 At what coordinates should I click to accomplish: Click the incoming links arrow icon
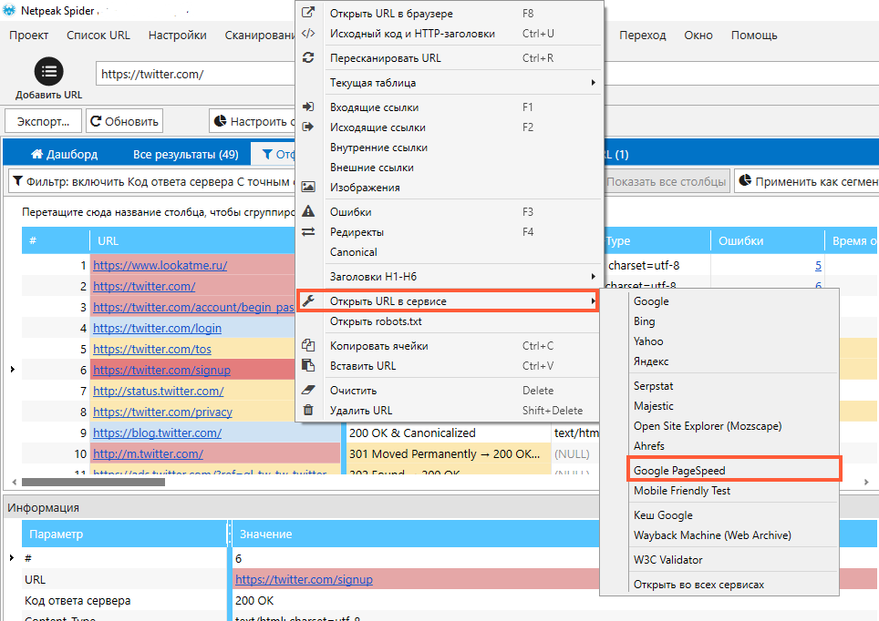(308, 107)
